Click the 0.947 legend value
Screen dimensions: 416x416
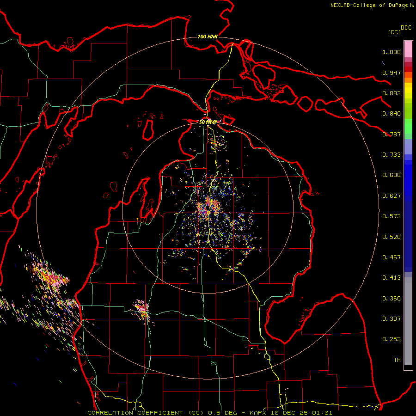click(x=392, y=73)
